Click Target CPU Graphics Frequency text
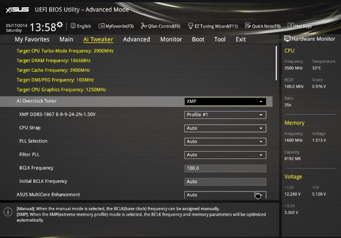Viewport: 341px width, 238px height. [x=61, y=90]
